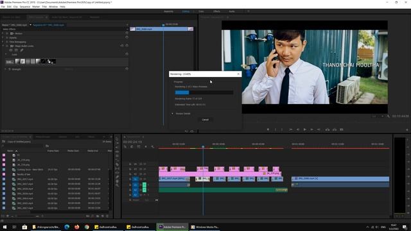411x231 pixels.
Task: Collapse the Look property group
Action: 6,54
